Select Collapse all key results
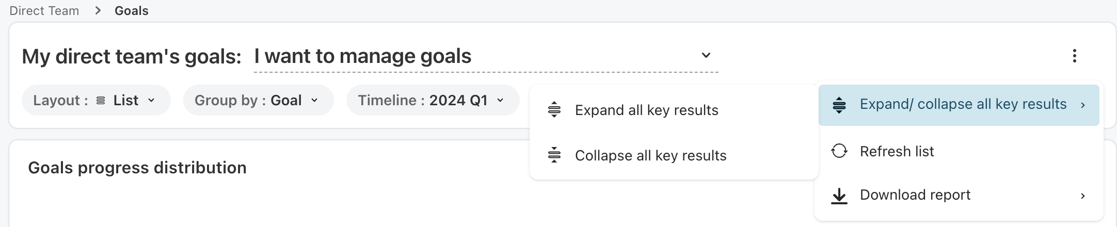This screenshot has height=227, width=1117. tap(650, 155)
